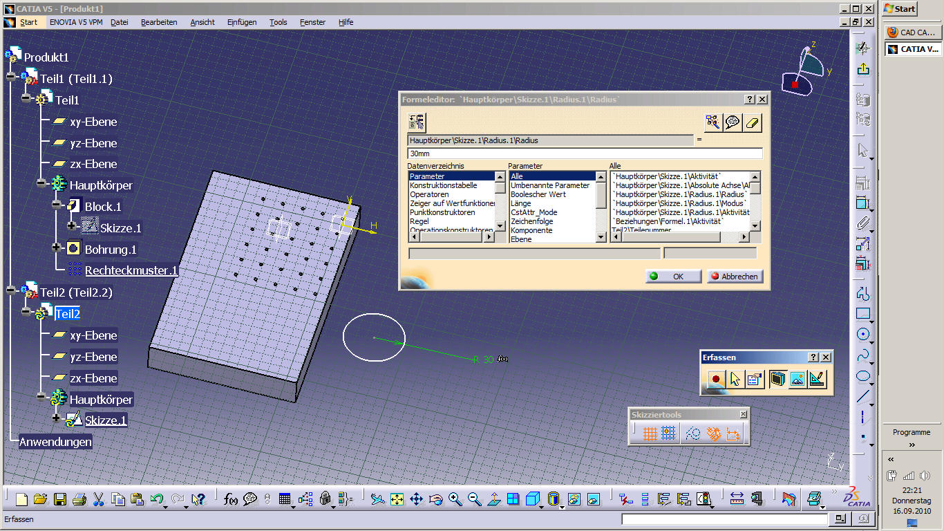
Task: Activate the Pan arrows icon
Action: (x=416, y=499)
